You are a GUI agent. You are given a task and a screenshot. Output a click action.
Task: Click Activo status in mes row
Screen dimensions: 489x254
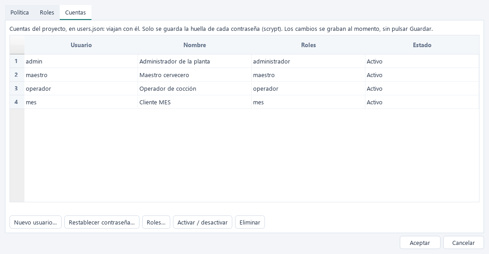click(x=422, y=102)
